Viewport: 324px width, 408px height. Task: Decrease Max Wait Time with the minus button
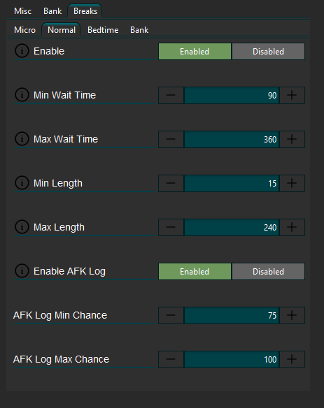(x=171, y=139)
